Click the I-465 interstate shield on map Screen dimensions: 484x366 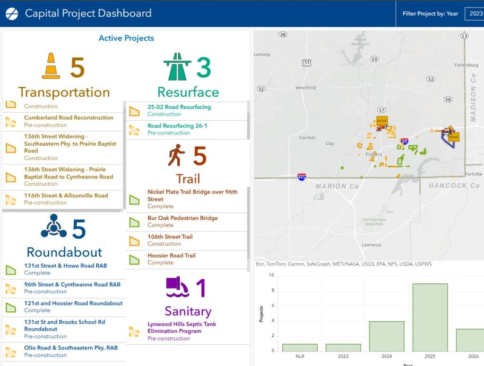pyautogui.click(x=302, y=177)
